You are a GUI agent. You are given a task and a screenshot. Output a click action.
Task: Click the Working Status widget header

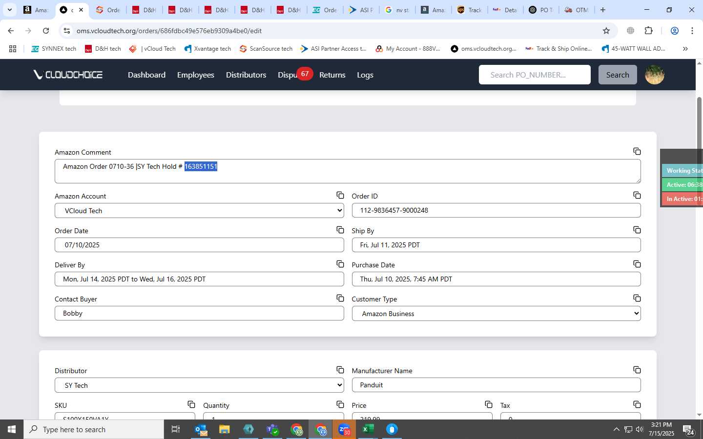coord(682,170)
